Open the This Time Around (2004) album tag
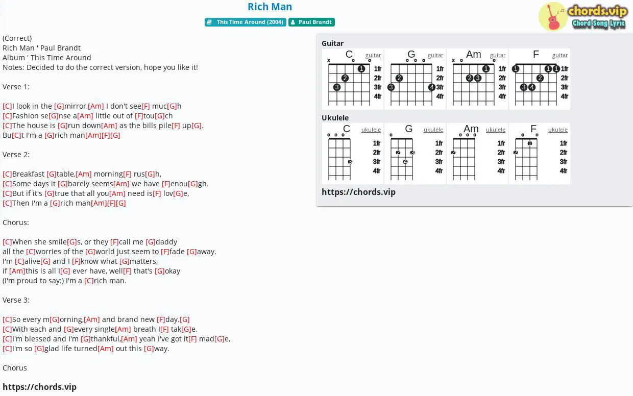Image resolution: width=633 pixels, height=396 pixels. (246, 22)
